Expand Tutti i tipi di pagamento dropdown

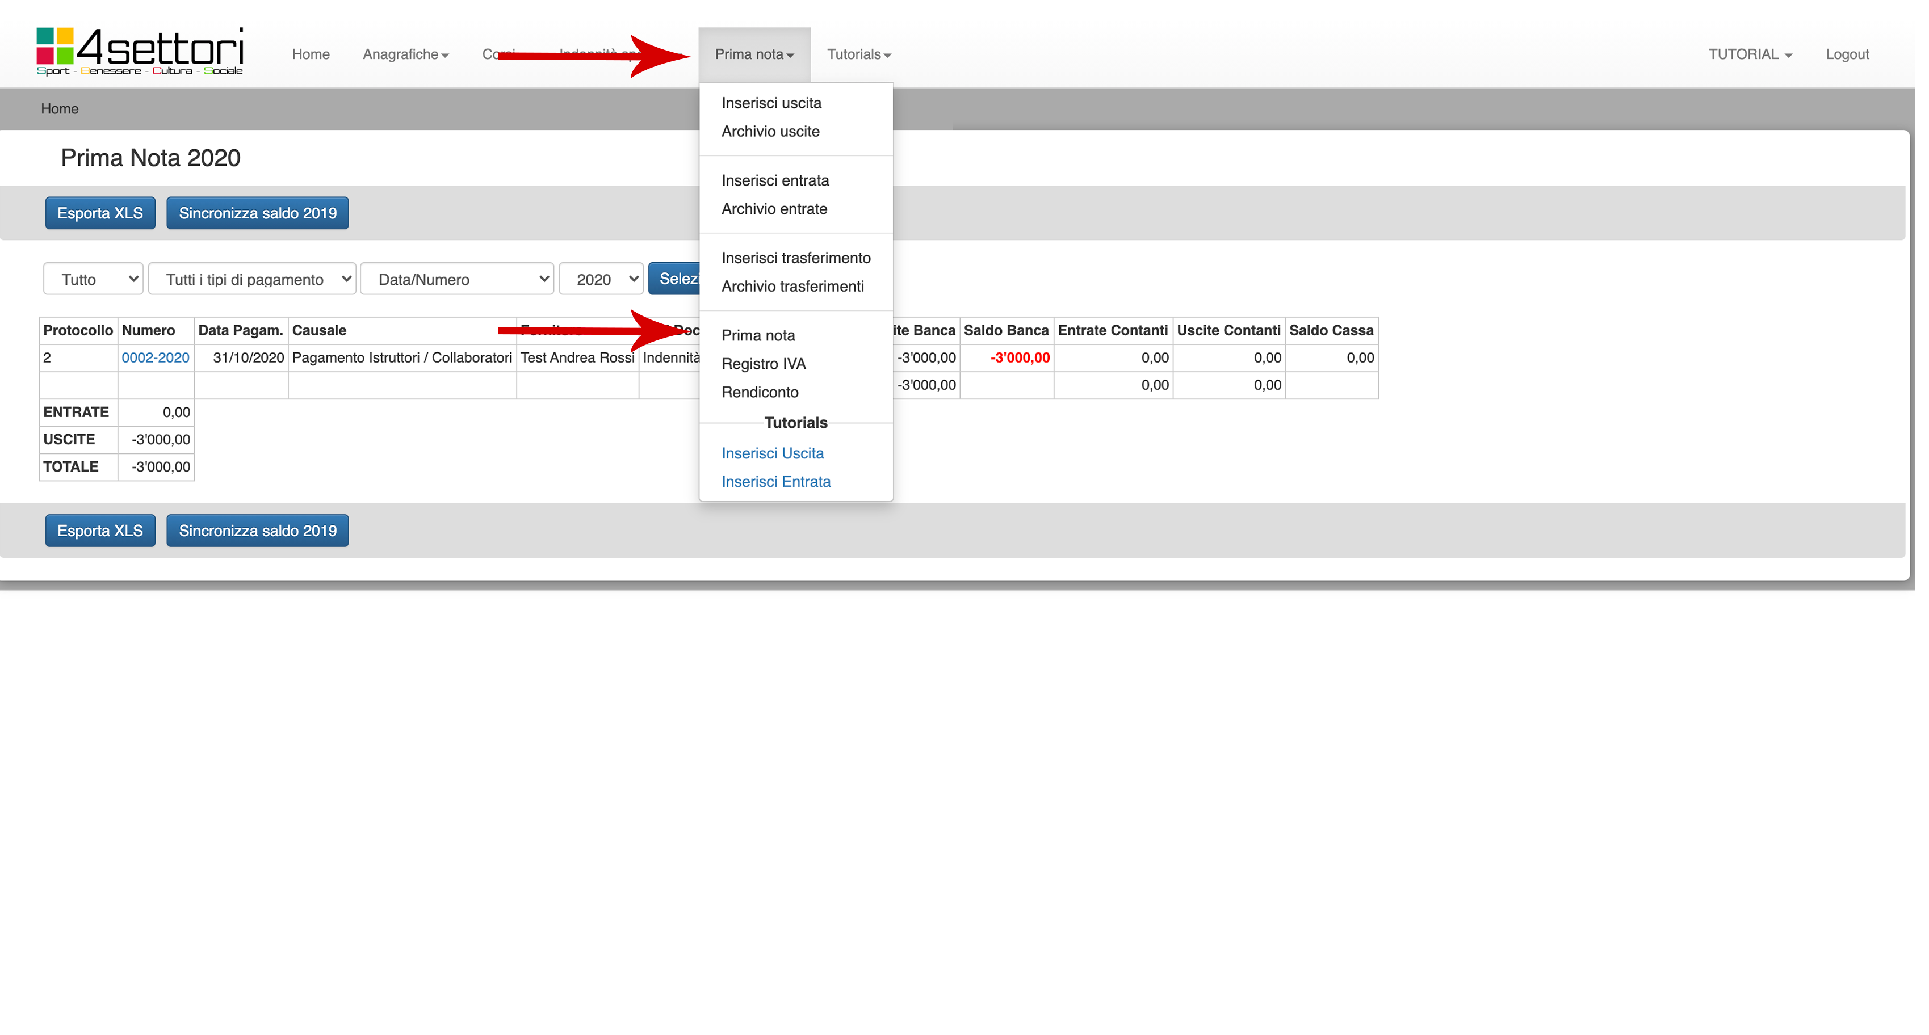pos(253,280)
